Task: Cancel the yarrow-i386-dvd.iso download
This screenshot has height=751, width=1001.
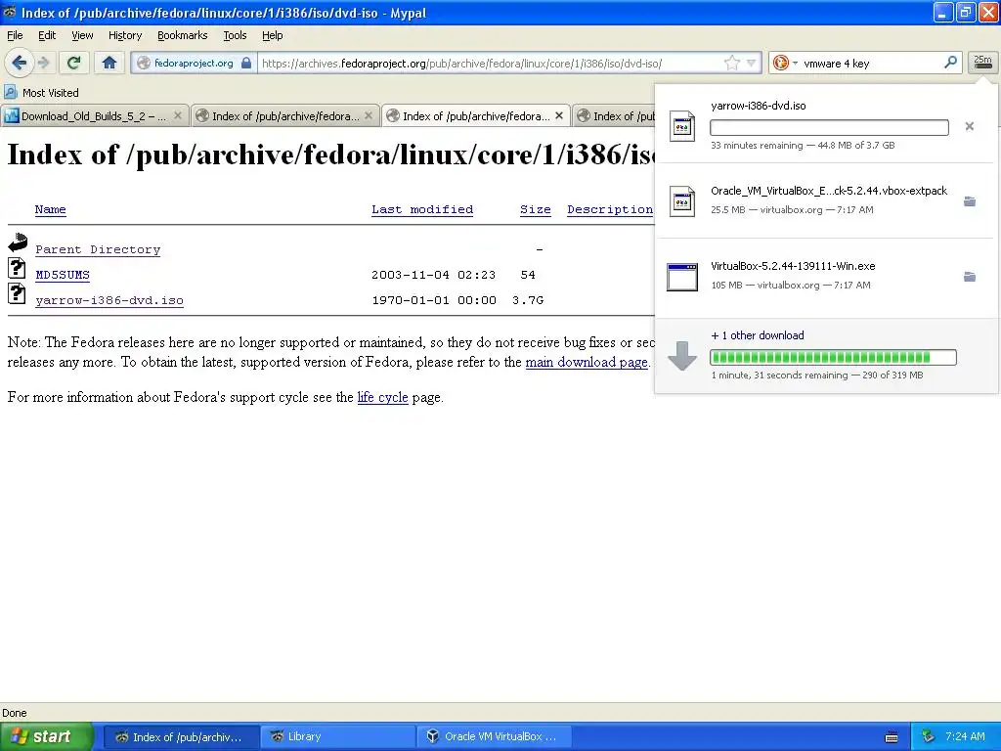Action: (969, 126)
